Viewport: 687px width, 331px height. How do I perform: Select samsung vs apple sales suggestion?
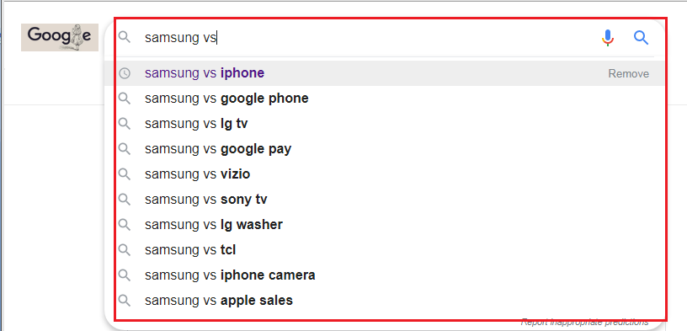390,301
